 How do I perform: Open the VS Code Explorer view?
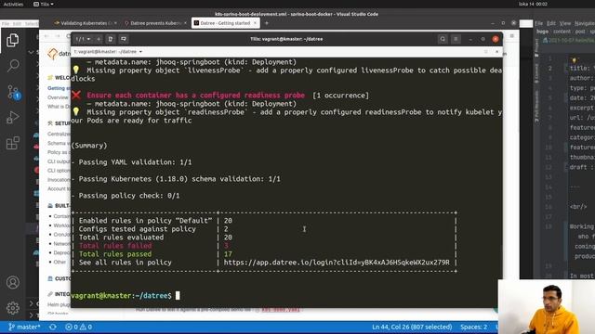[12, 40]
